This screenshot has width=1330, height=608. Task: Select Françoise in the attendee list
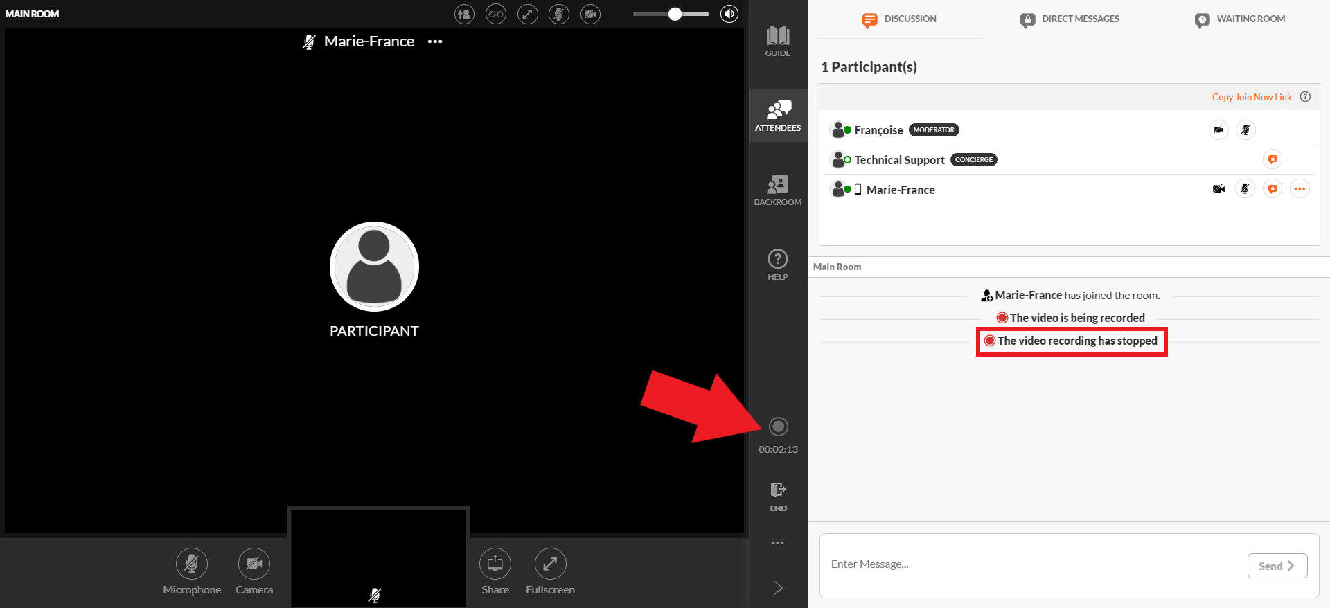(878, 130)
